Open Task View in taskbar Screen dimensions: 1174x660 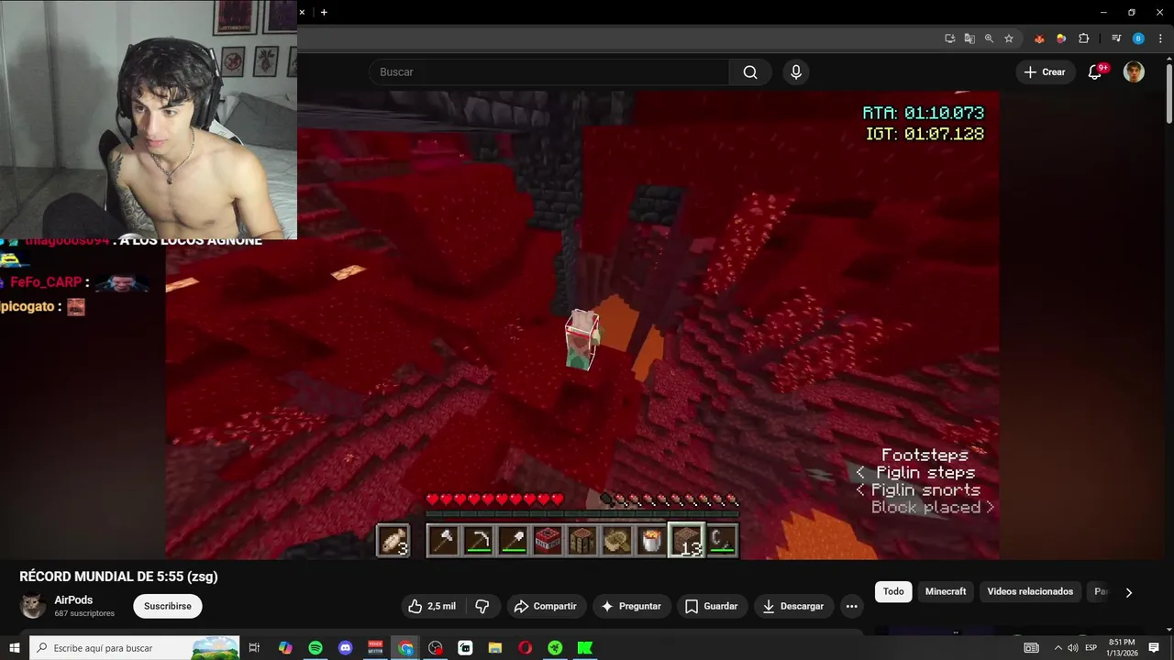255,648
